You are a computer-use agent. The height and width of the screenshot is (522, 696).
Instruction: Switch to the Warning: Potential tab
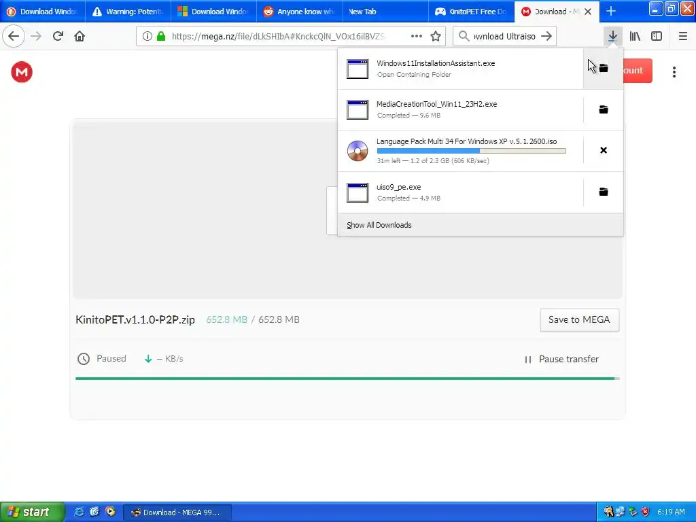pyautogui.click(x=128, y=12)
